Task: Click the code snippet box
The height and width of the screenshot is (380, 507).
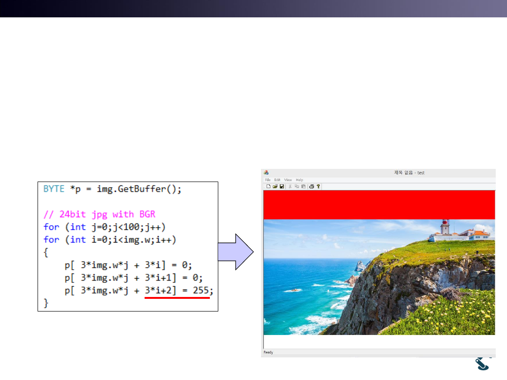Action: pos(128,246)
